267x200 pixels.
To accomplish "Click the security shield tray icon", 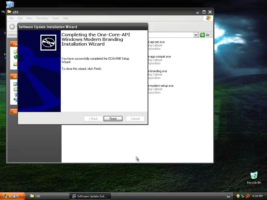I will (x=238, y=196).
